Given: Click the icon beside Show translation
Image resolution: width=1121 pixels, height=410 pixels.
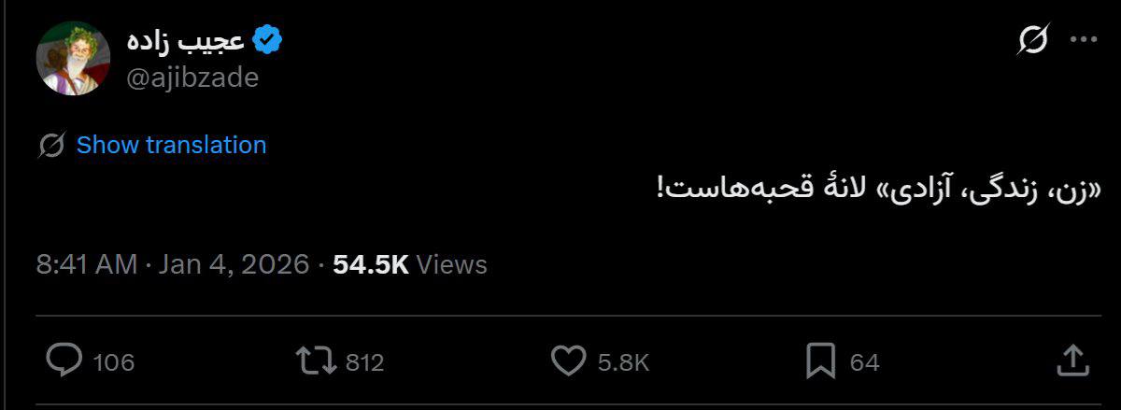Looking at the screenshot, I should 52,145.
